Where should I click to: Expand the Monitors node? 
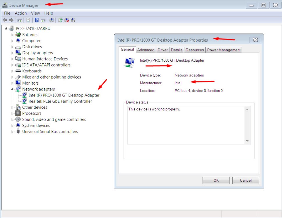pos(12,83)
